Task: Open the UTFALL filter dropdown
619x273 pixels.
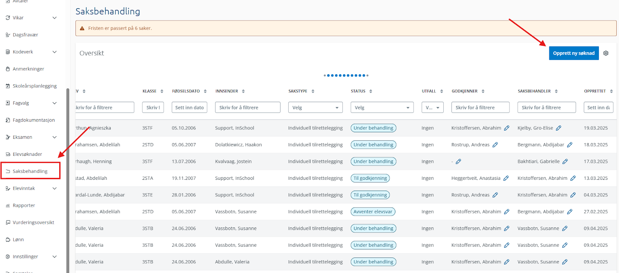Action: pos(433,107)
